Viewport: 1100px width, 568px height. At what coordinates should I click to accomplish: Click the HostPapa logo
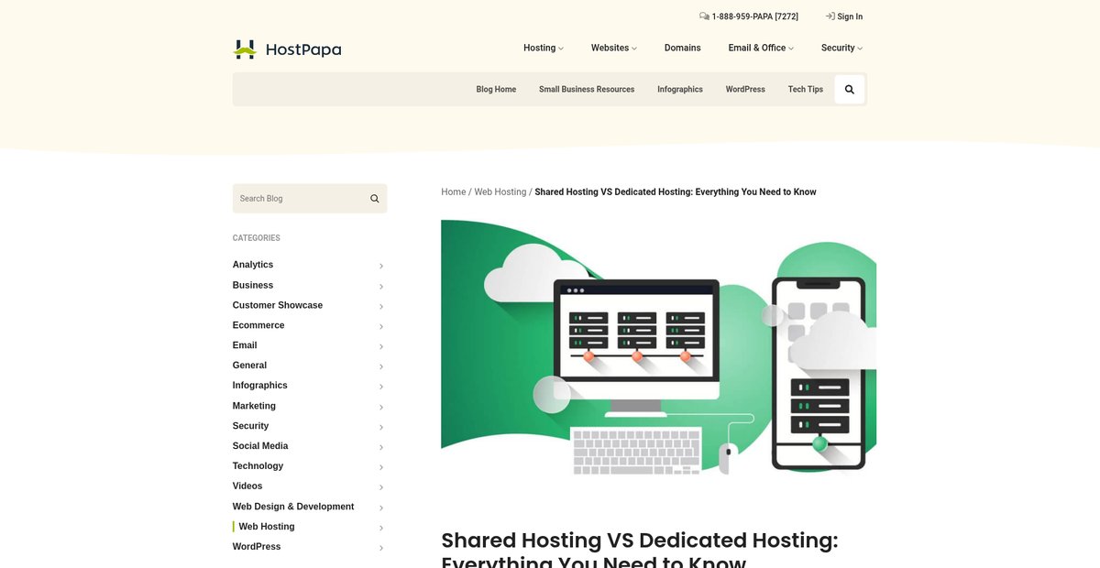click(287, 49)
